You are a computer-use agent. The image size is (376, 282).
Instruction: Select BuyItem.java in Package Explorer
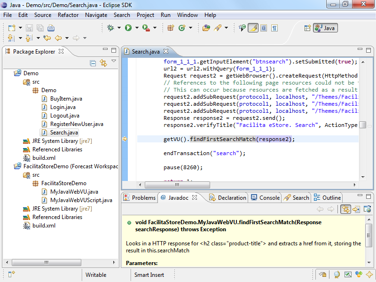(62, 99)
